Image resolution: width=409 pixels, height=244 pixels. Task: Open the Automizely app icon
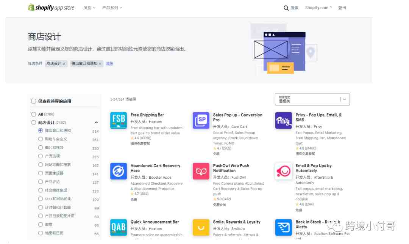pos(284,171)
